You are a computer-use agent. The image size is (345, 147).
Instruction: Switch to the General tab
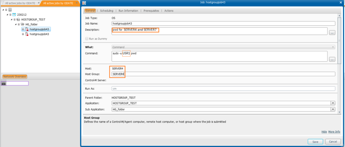(90, 10)
